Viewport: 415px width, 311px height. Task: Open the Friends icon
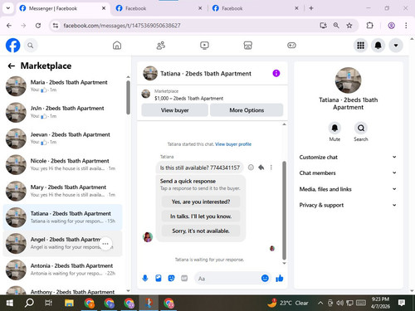tap(161, 46)
